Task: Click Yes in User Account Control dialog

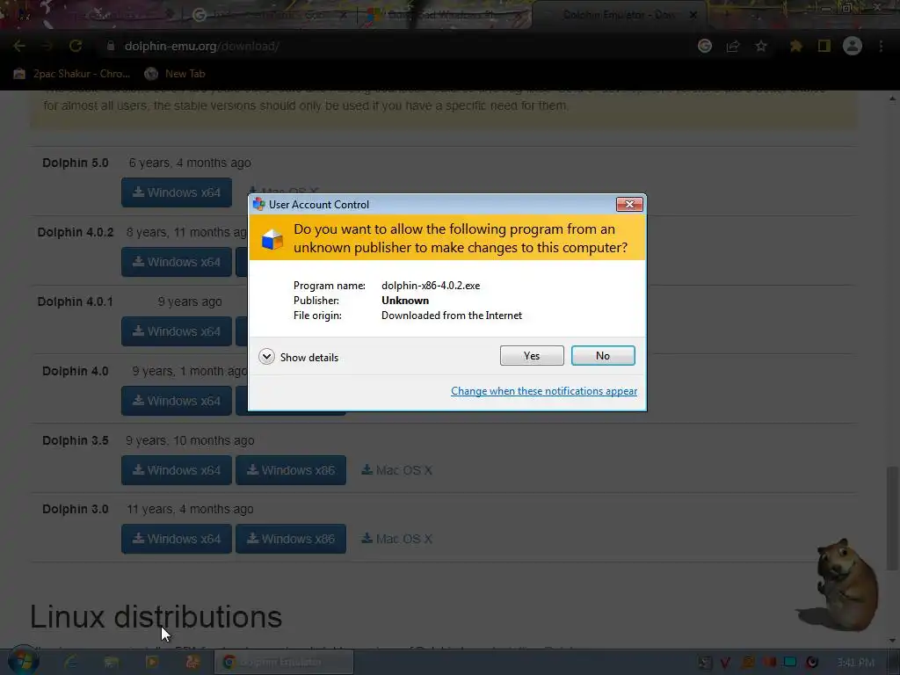Action: pyautogui.click(x=532, y=356)
